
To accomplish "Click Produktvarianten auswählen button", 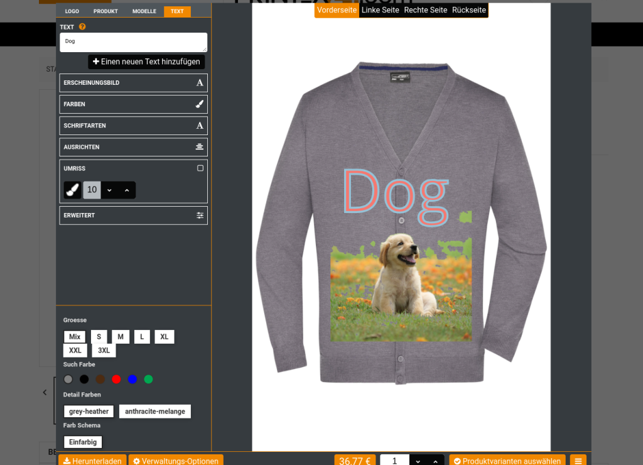I will [x=507, y=461].
